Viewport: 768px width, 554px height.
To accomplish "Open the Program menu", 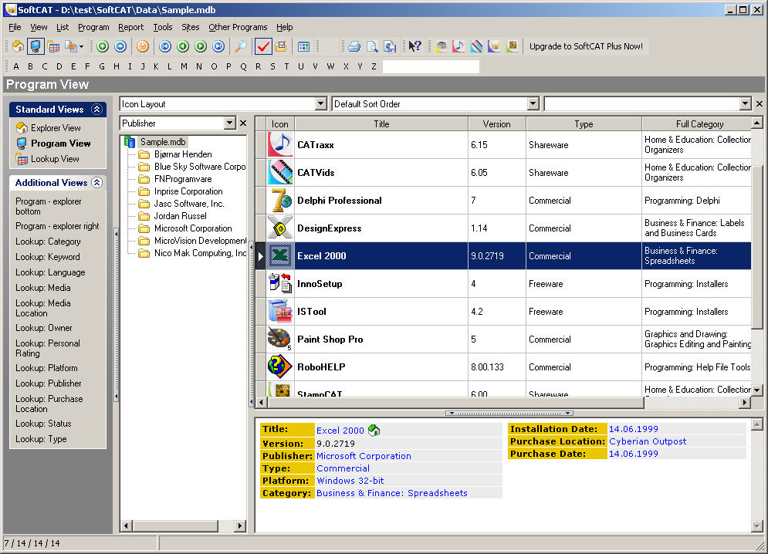I will (x=93, y=27).
